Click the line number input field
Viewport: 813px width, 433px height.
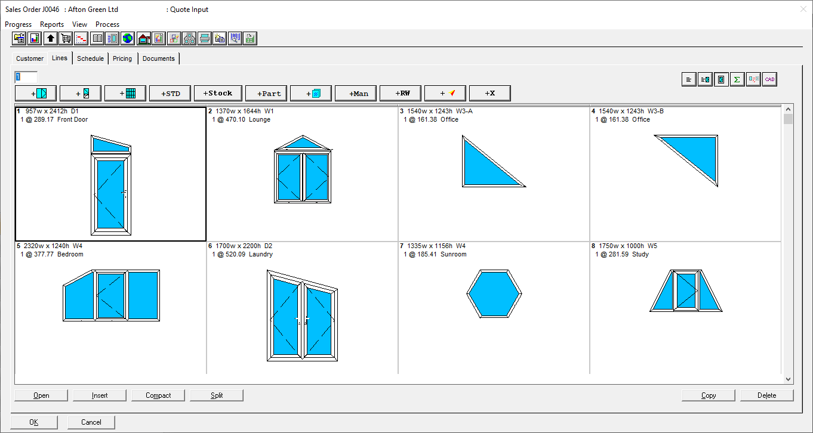tap(26, 77)
